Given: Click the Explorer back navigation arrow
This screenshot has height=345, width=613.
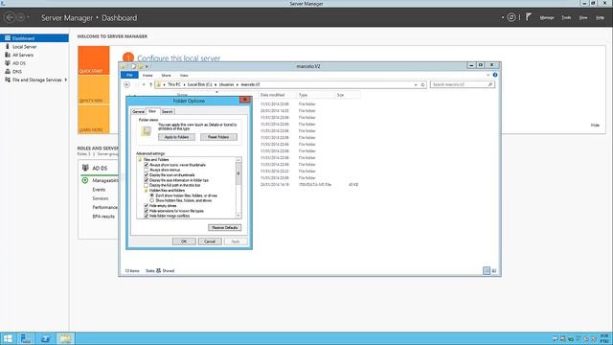Looking at the screenshot, I should (126, 84).
